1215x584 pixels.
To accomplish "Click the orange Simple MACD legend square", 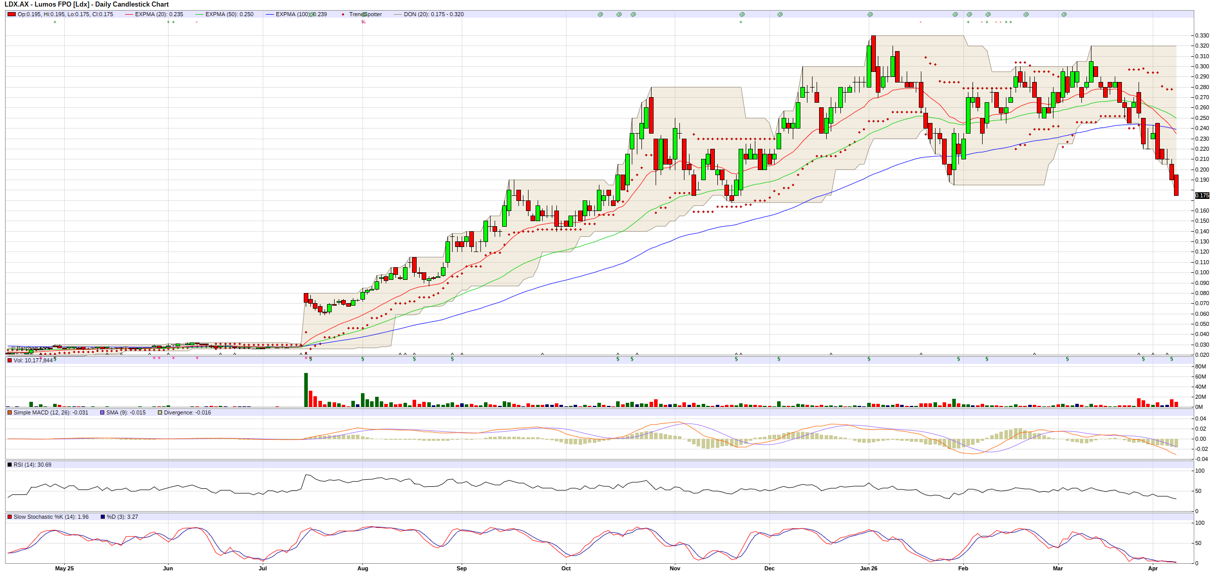I will point(10,412).
